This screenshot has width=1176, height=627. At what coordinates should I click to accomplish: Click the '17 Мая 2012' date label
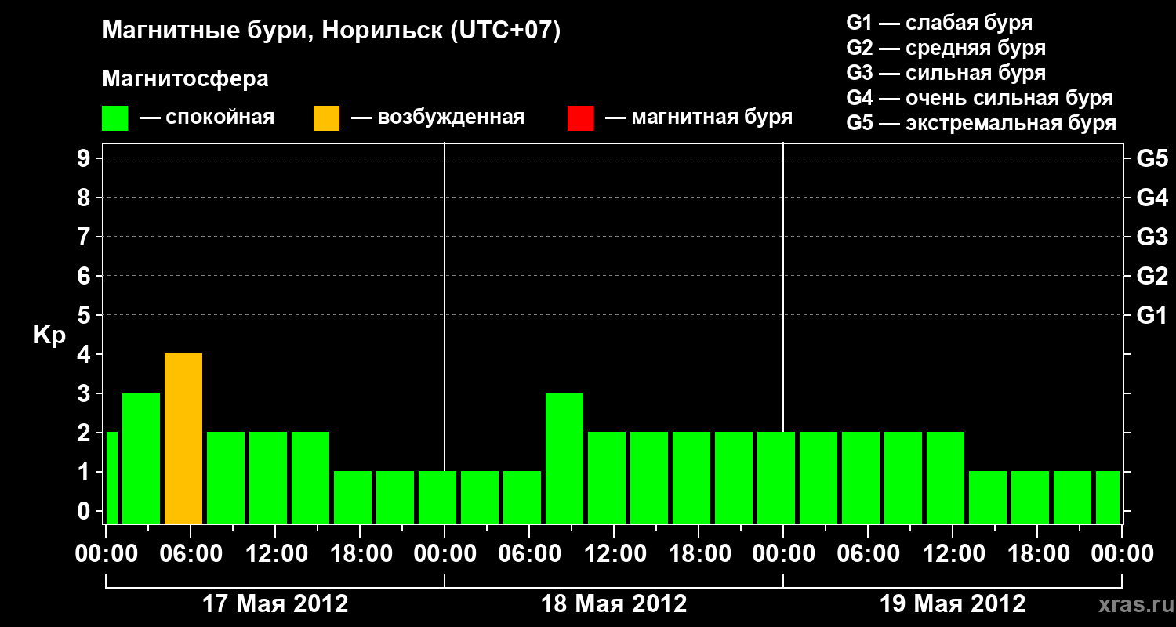[275, 604]
